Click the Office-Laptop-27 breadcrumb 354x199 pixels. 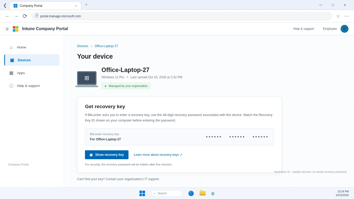tap(106, 46)
